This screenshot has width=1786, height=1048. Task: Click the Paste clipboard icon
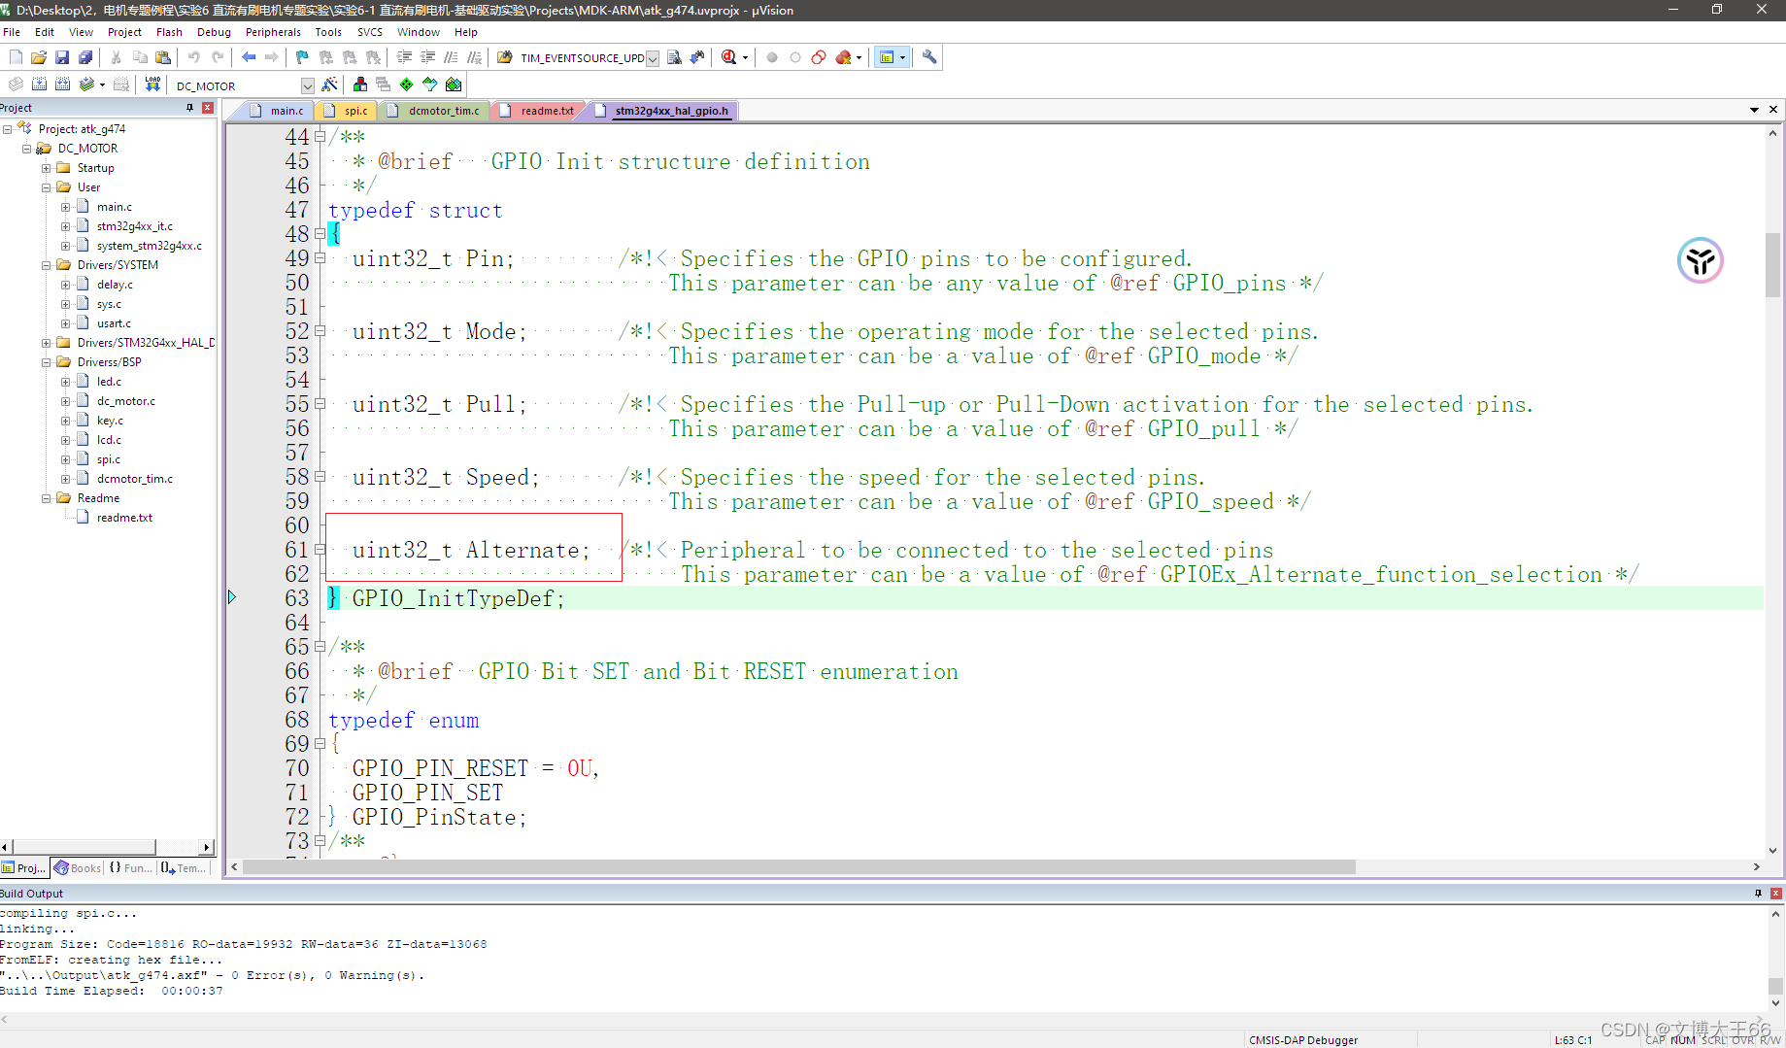coord(163,57)
